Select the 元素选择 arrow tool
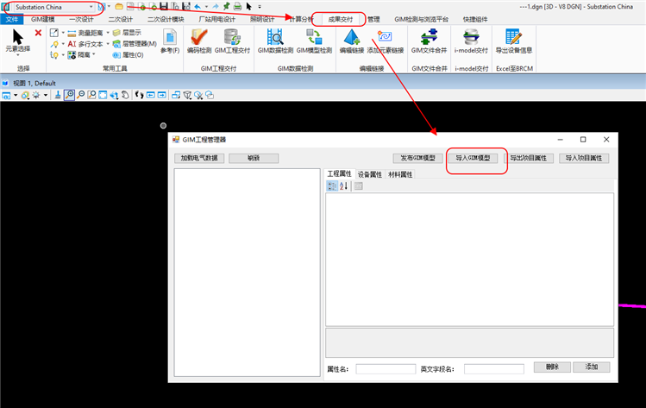Viewport: 646px width, 408px height. click(x=18, y=41)
